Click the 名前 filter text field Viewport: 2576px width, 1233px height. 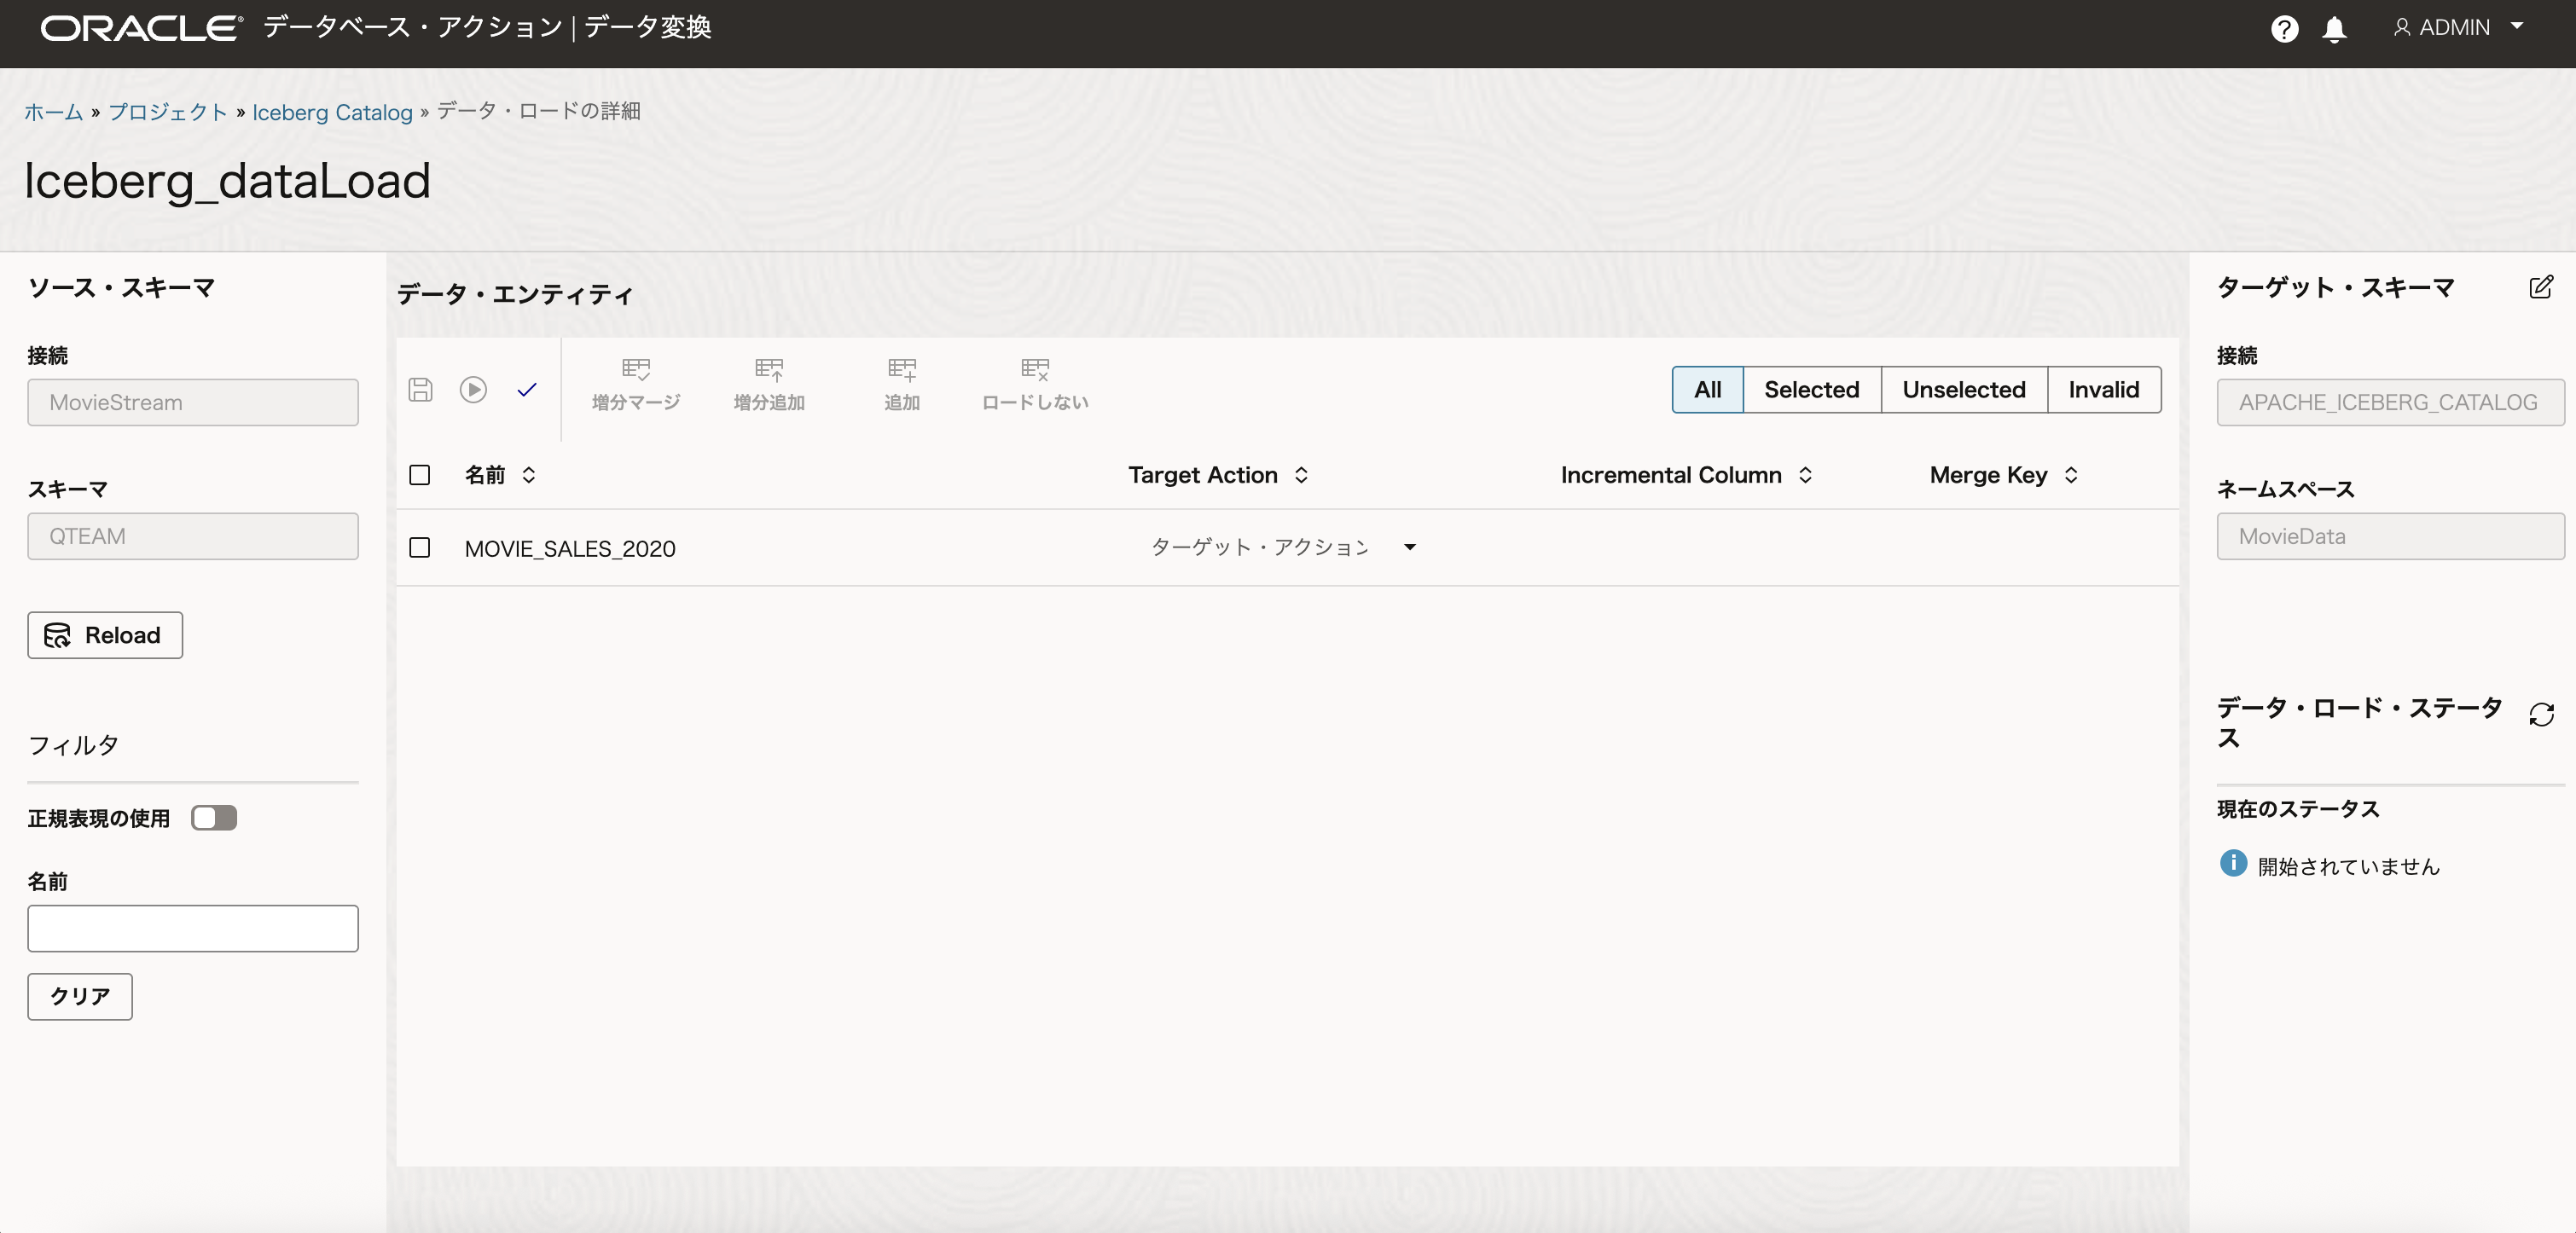point(193,928)
